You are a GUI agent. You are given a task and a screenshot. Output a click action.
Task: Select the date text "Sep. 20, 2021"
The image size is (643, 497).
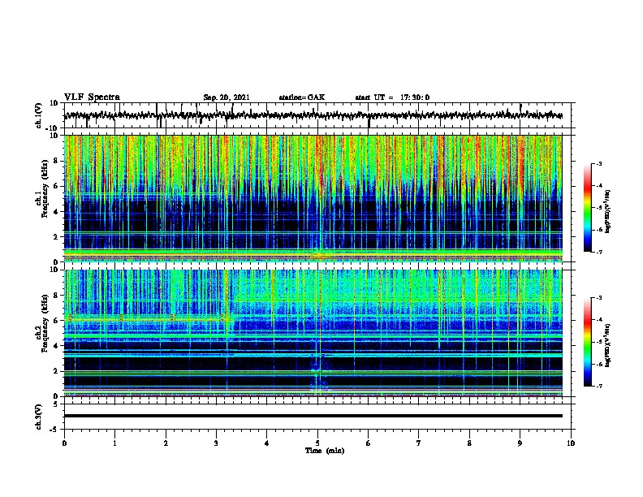click(227, 97)
